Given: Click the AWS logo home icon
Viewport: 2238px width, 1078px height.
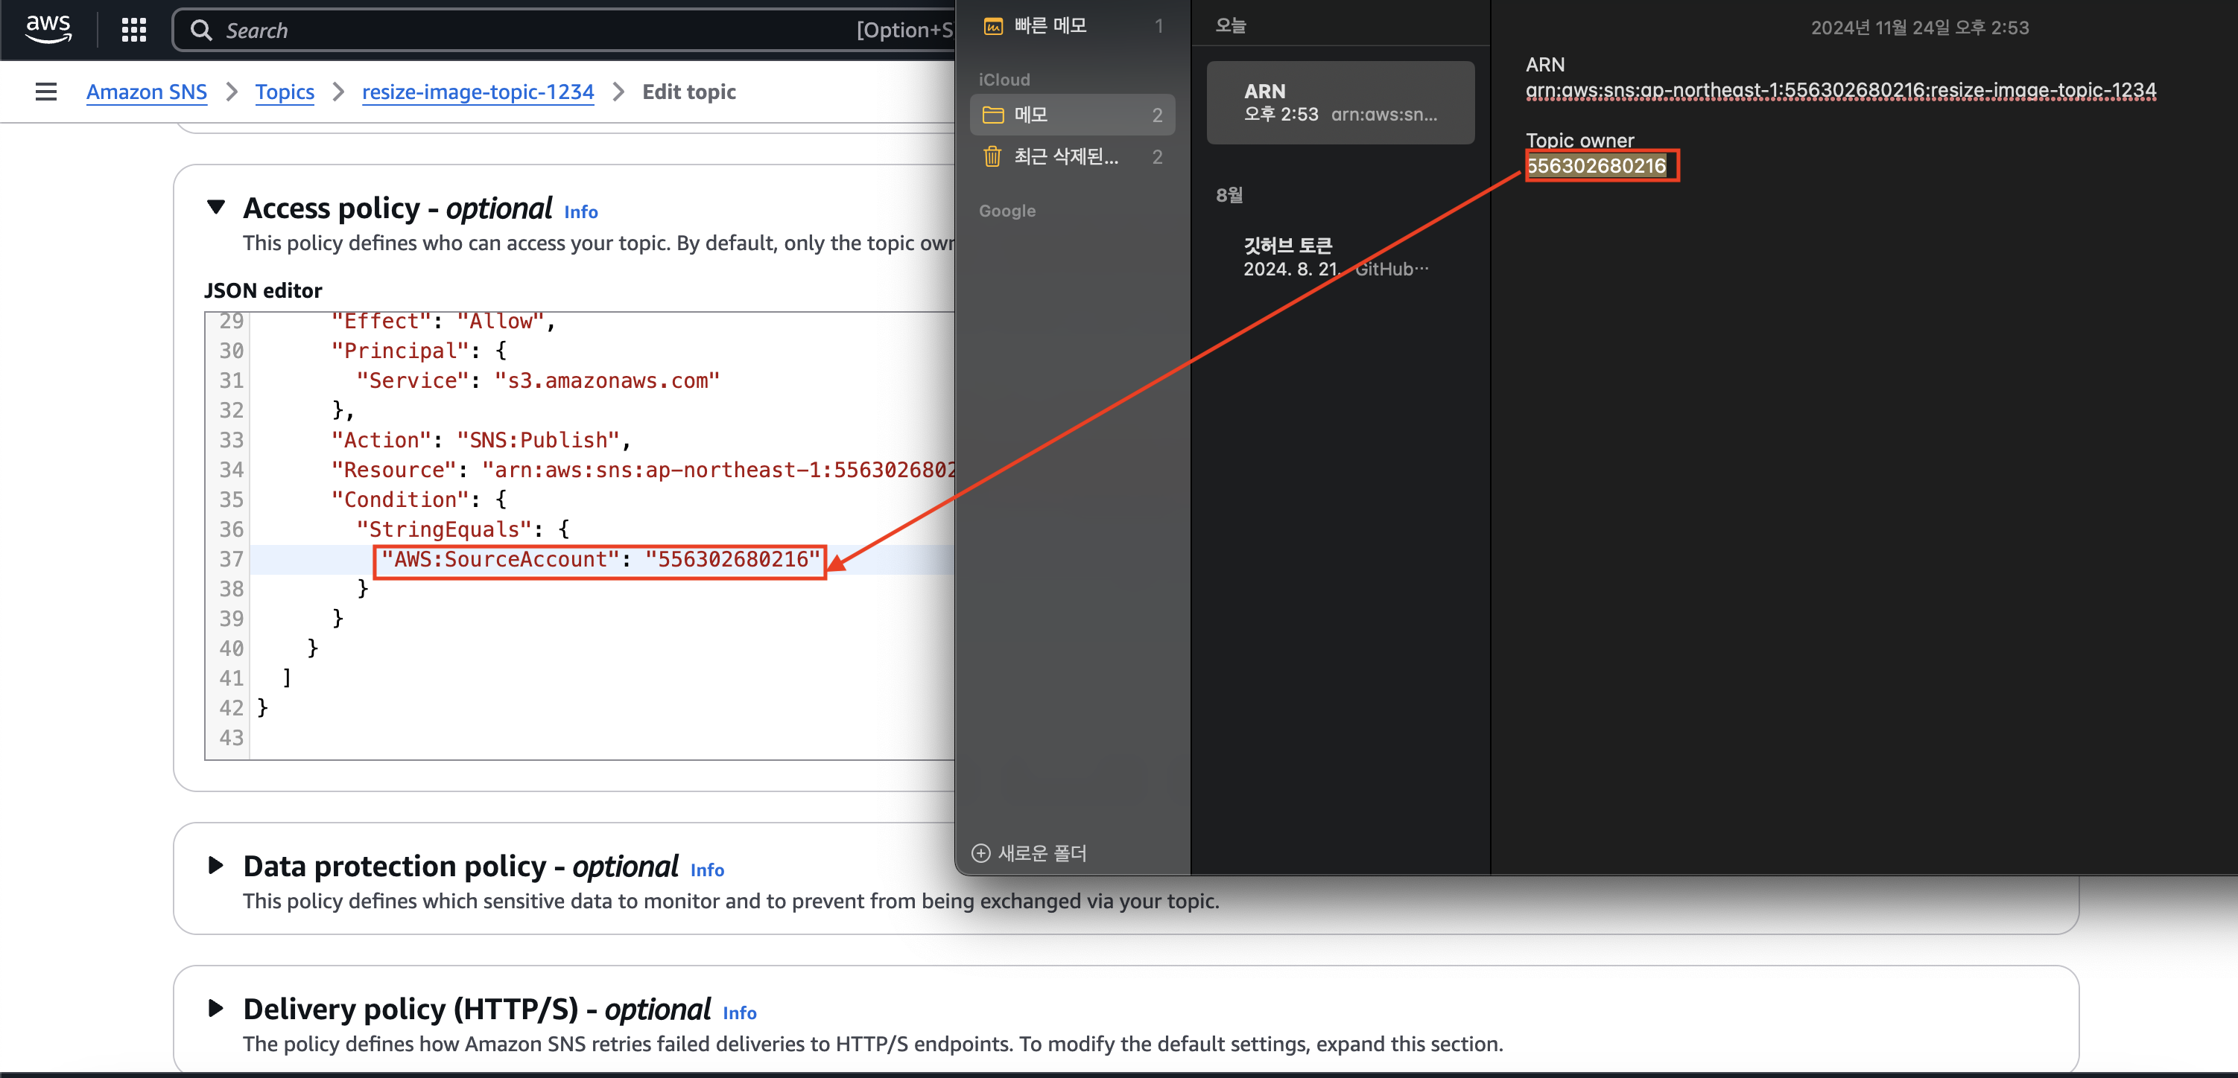Looking at the screenshot, I should click(48, 28).
